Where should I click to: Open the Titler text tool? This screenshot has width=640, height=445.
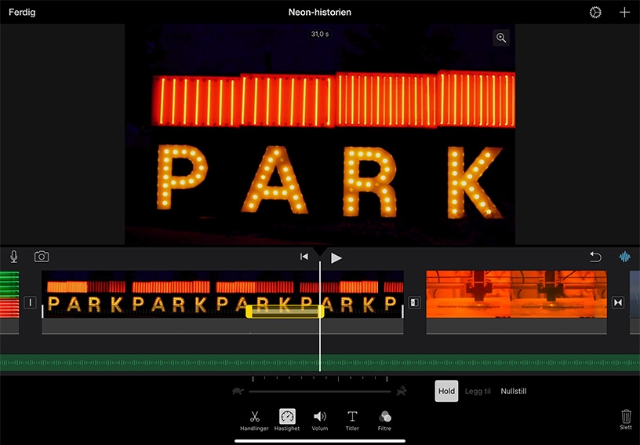tap(352, 421)
